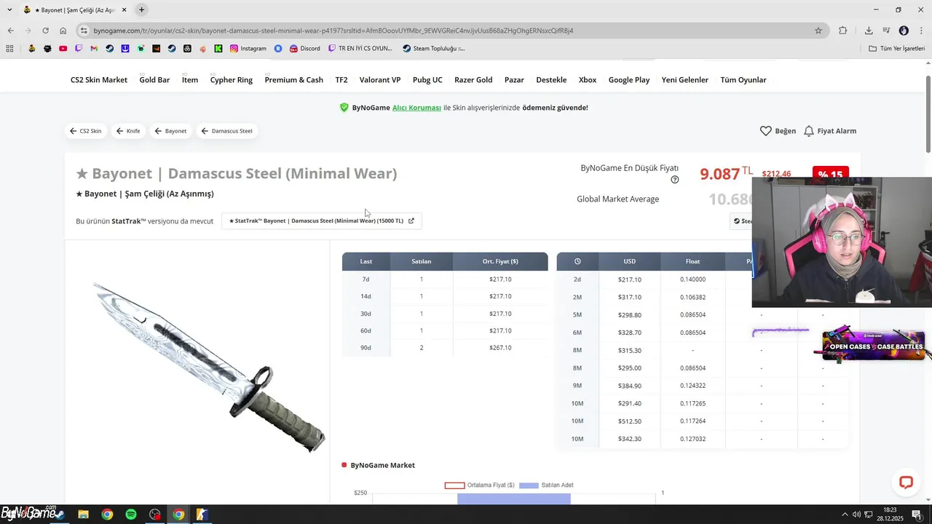Go to the Pazar menu item
Viewport: 932px width, 524px height.
point(514,80)
